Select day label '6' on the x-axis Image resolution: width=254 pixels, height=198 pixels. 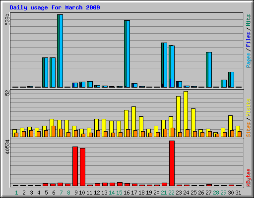(x=54, y=193)
